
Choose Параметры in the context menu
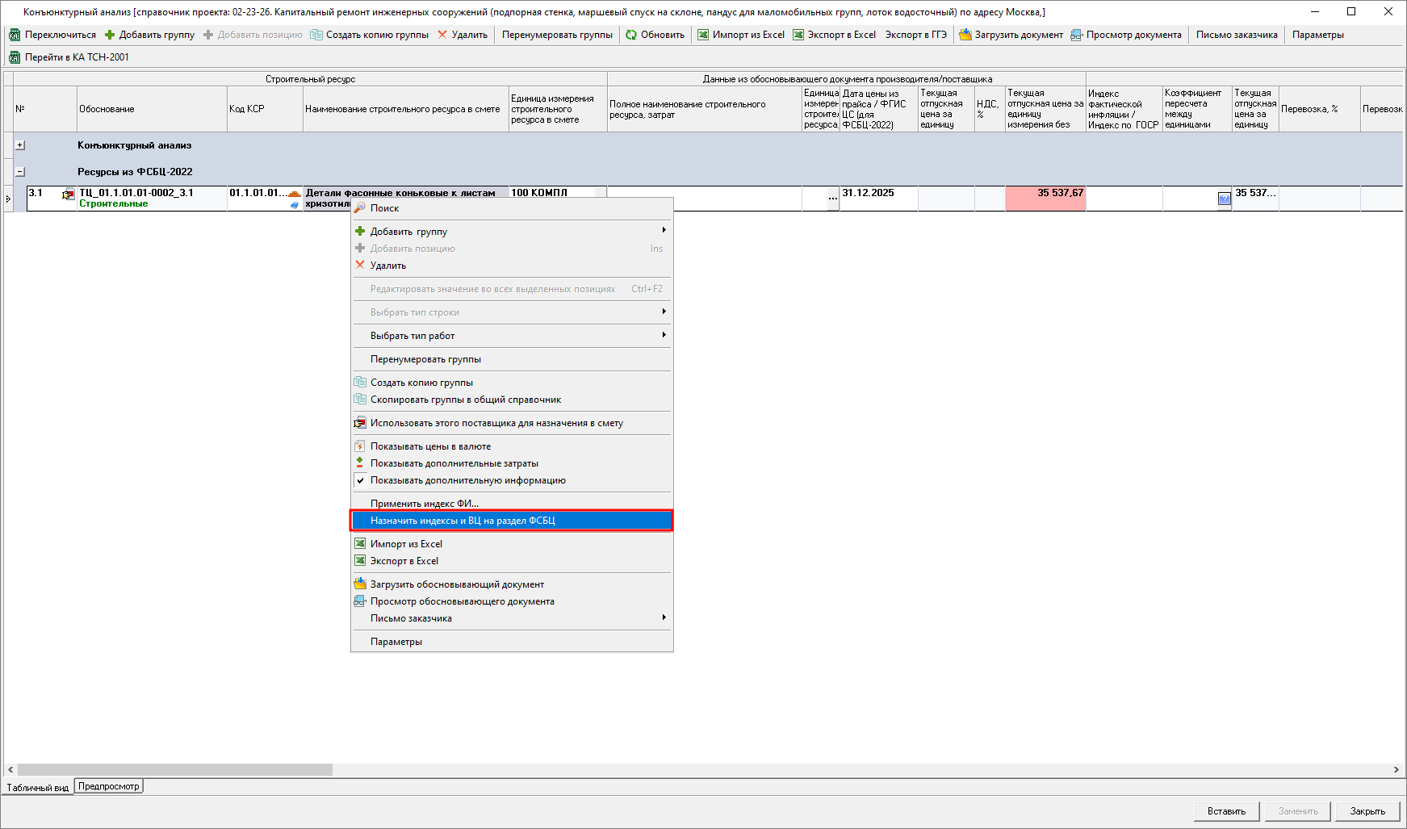click(x=512, y=642)
